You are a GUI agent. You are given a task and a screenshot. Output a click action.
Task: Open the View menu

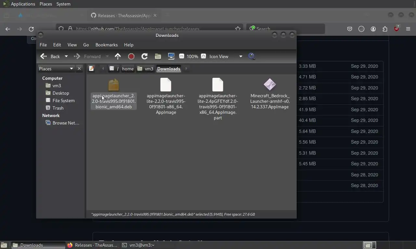(x=72, y=45)
